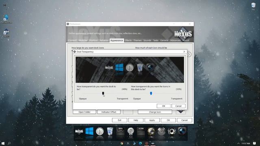This screenshot has width=260, height=146.
Task: Click Cancel at the bottom of Preferences window
Action: 184,120
